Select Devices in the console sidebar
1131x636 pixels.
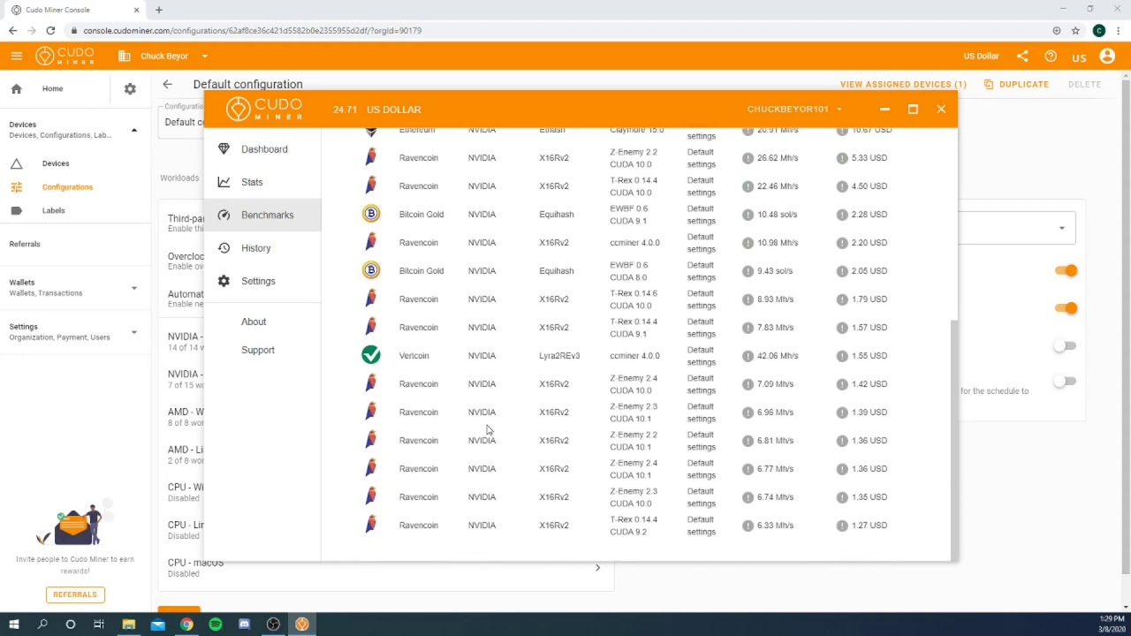[55, 163]
